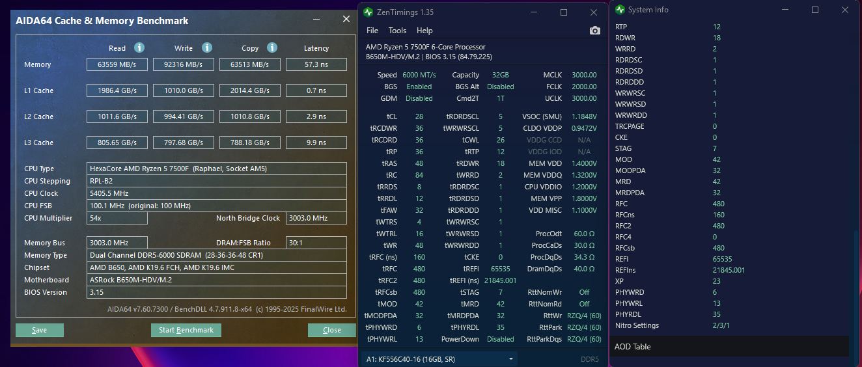This screenshot has width=862, height=367.
Task: Minimize the System Info window
Action: pyautogui.click(x=784, y=10)
